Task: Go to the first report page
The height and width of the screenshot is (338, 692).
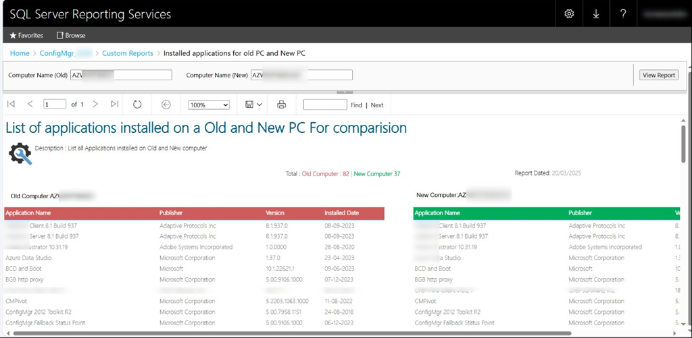Action: [x=11, y=105]
